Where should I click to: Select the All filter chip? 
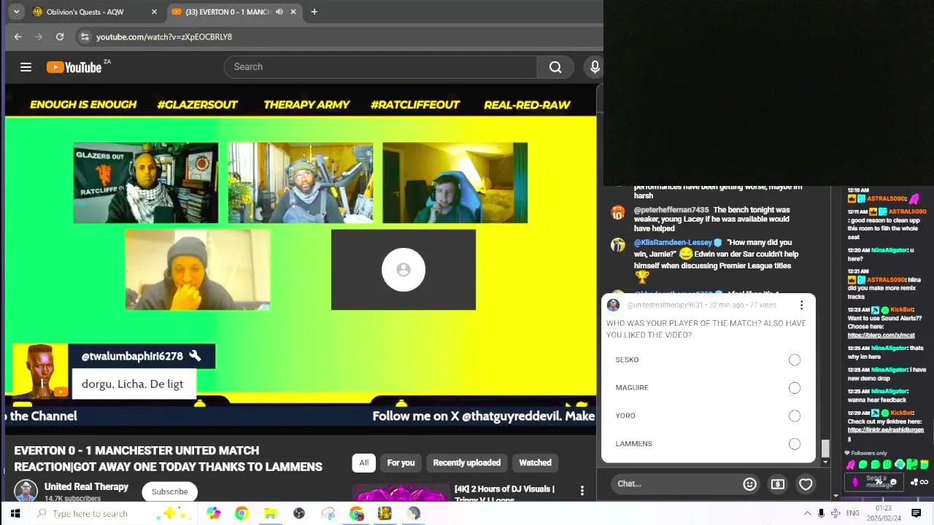363,462
